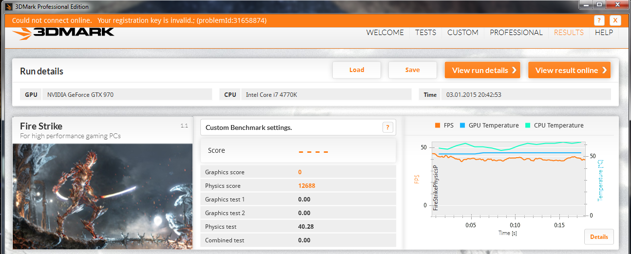Screen dimensions: 631x254
Task: Click the Graphics test 1 row label
Action: click(225, 200)
